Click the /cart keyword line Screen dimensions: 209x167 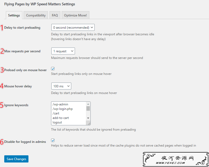[x=56, y=113]
